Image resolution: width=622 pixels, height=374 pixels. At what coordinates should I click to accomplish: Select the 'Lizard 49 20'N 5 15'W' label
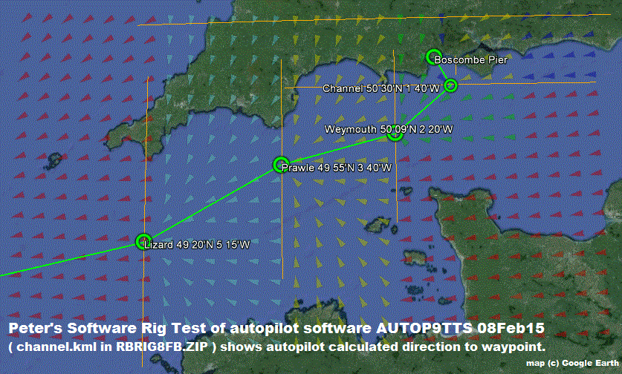195,244
